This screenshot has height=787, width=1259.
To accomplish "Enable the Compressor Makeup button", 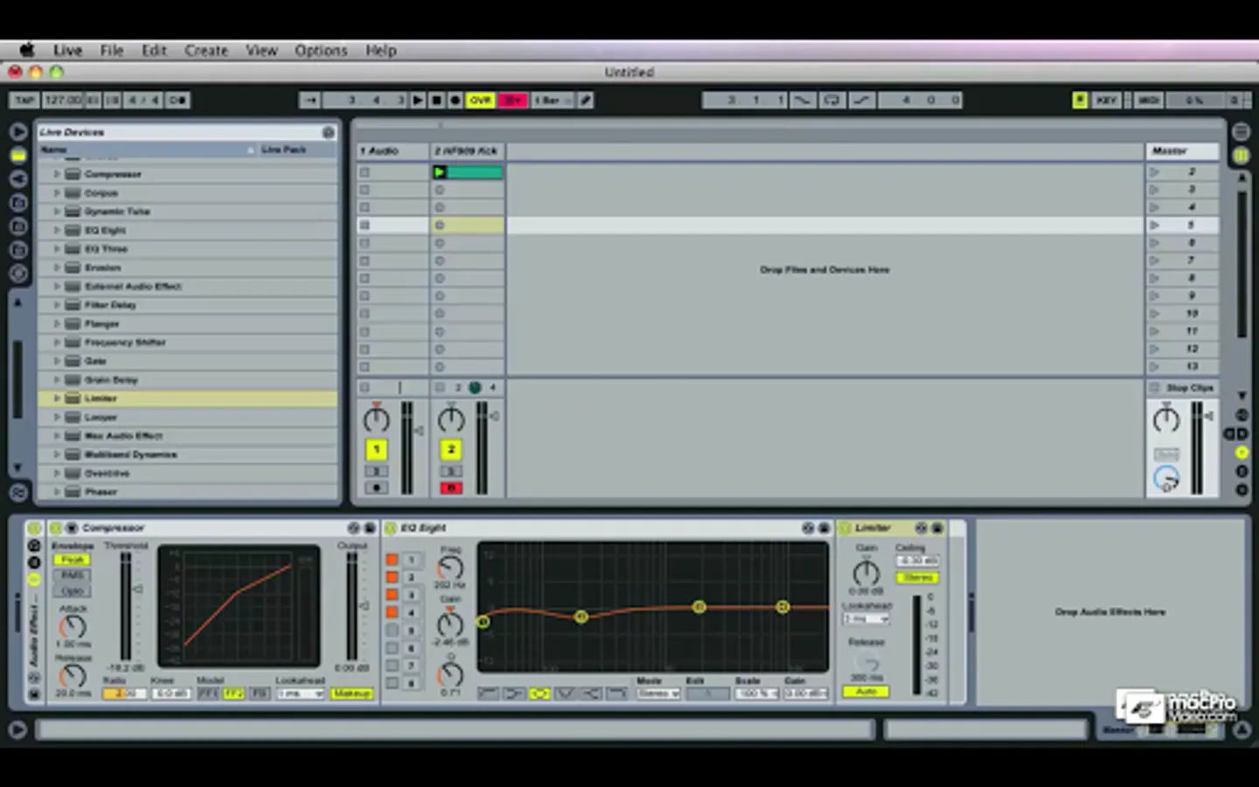I will 351,693.
